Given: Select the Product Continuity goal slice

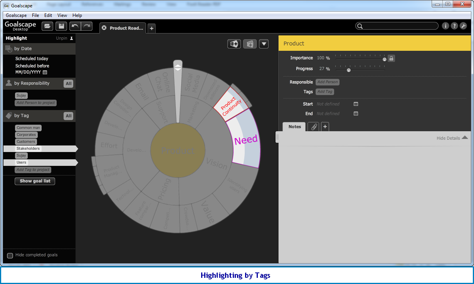Looking at the screenshot, I should 231,104.
